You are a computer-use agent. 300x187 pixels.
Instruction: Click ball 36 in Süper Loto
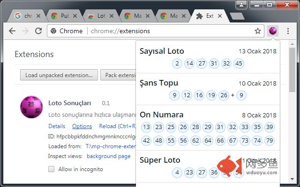(214, 173)
